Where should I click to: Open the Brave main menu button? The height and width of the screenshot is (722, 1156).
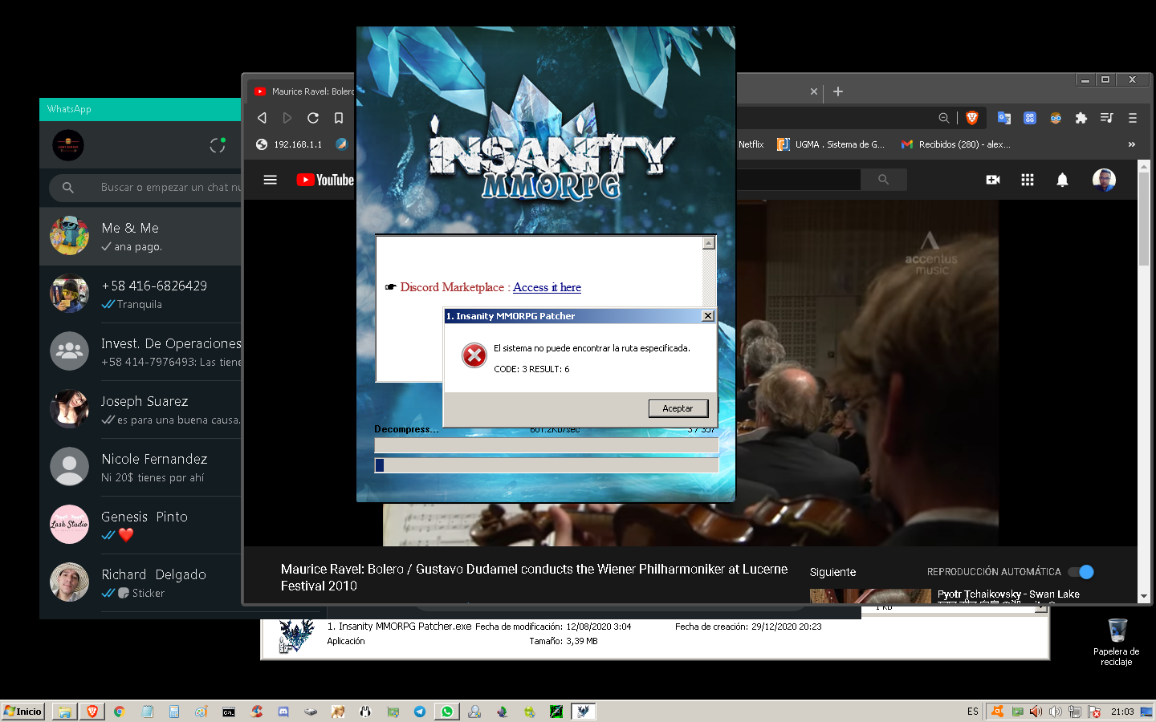tap(1132, 118)
